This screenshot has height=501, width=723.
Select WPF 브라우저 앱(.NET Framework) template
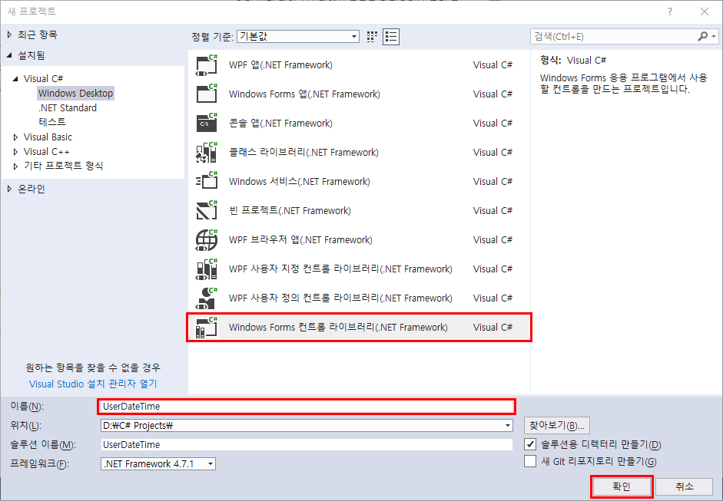click(x=359, y=240)
